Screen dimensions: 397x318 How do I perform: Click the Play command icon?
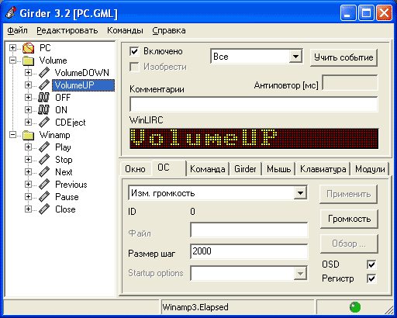tap(44, 147)
